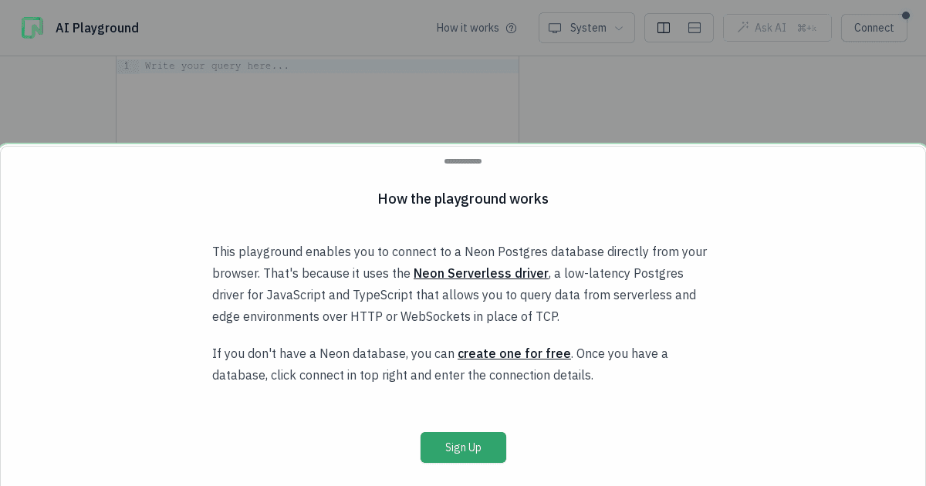Click into the Write your query editor
Viewport: 926px width, 486px height.
(330, 100)
